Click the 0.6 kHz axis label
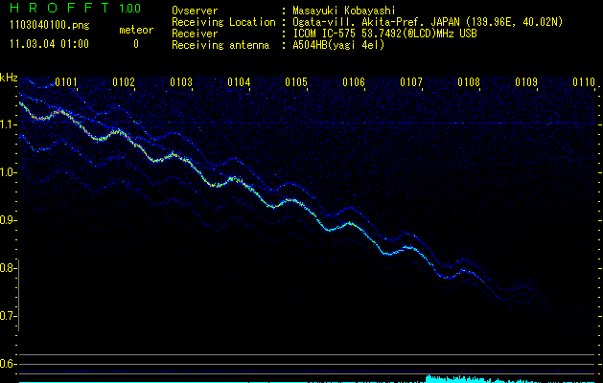Viewport: 603px width, 383px height. (x=7, y=364)
